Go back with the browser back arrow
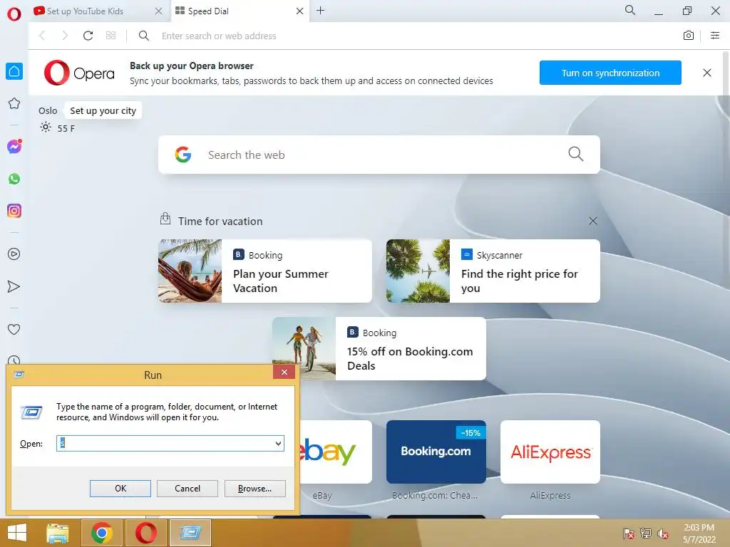Image resolution: width=730 pixels, height=547 pixels. [x=42, y=36]
